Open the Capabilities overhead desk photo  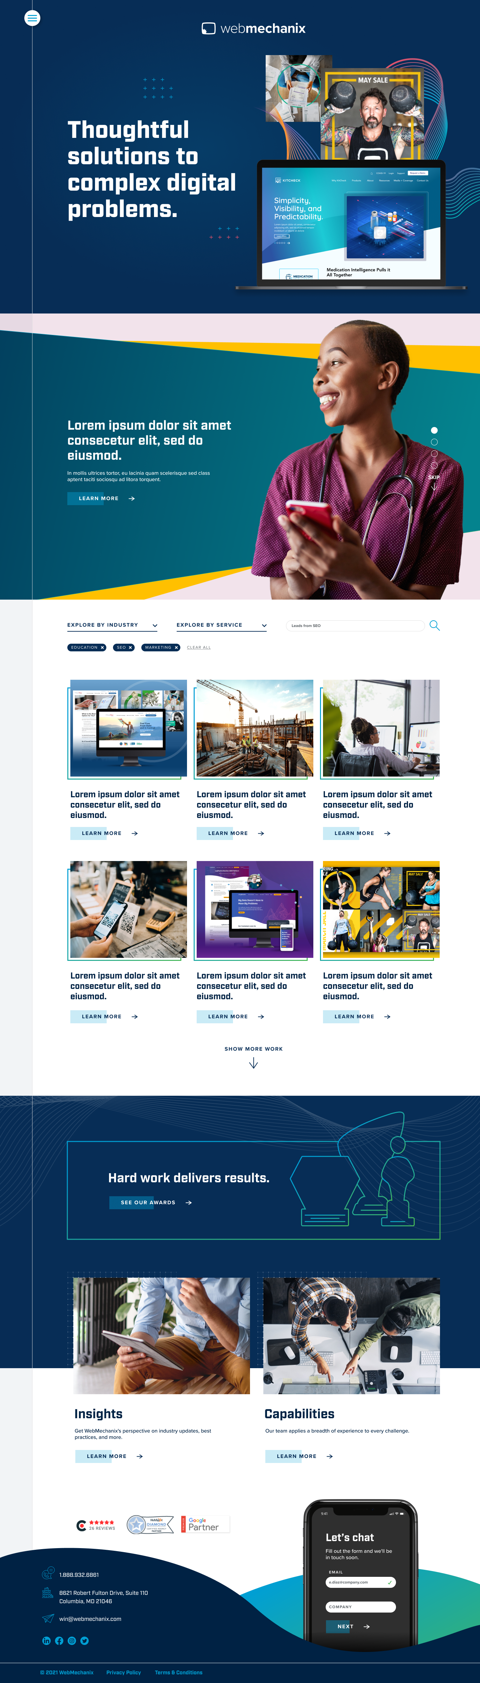[x=352, y=1335]
